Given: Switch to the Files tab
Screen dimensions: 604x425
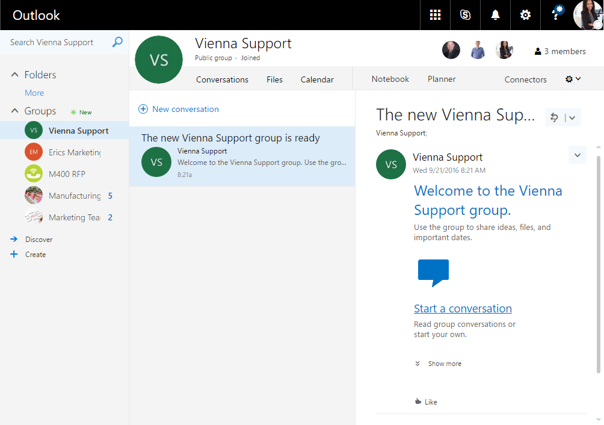Looking at the screenshot, I should tap(274, 79).
